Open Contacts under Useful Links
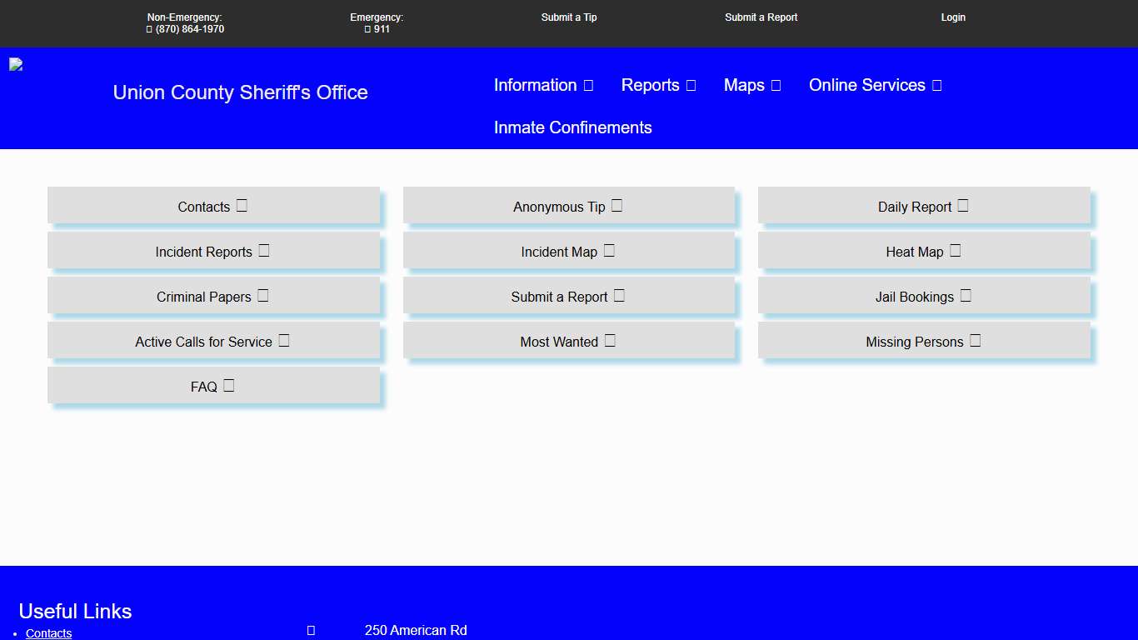 coord(48,633)
